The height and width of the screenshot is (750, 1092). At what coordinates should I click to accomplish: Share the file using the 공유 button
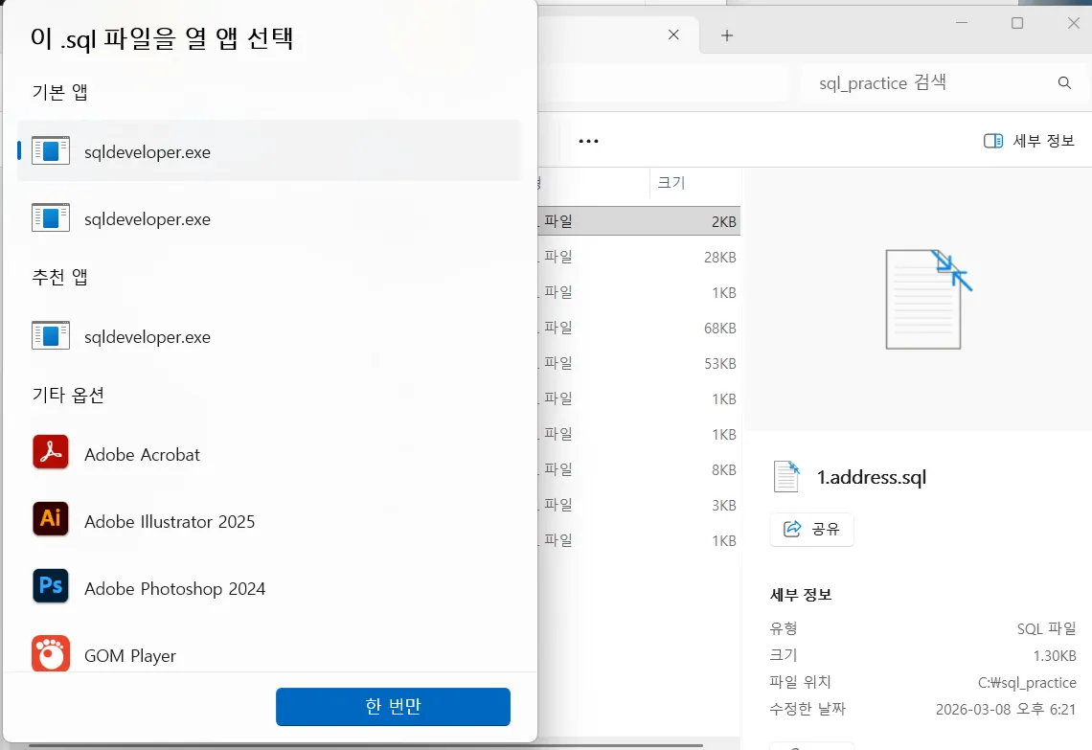pyautogui.click(x=811, y=529)
